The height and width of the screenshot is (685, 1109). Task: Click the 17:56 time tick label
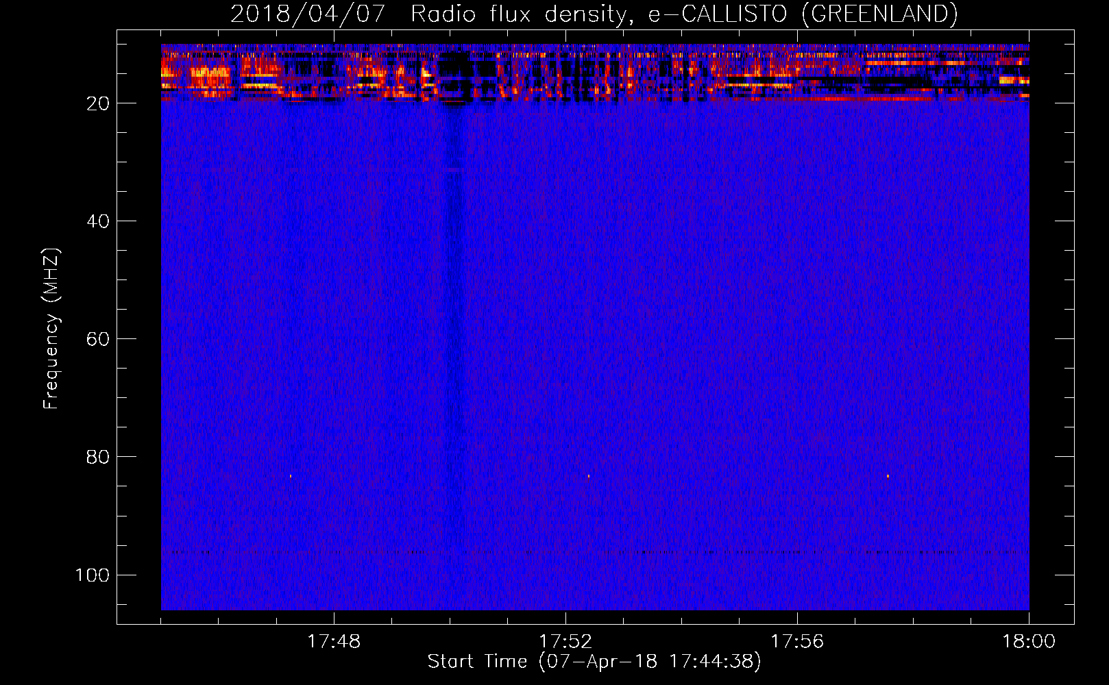click(797, 642)
